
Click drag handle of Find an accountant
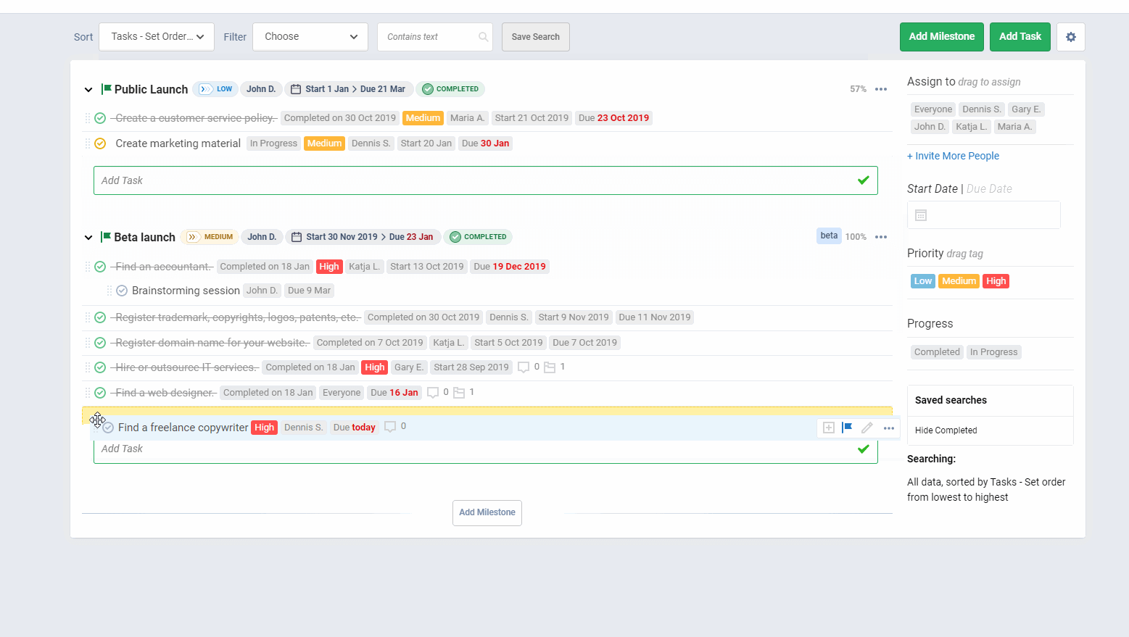(x=88, y=267)
